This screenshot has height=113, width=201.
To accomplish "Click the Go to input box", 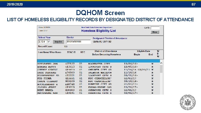I will [155, 28].
